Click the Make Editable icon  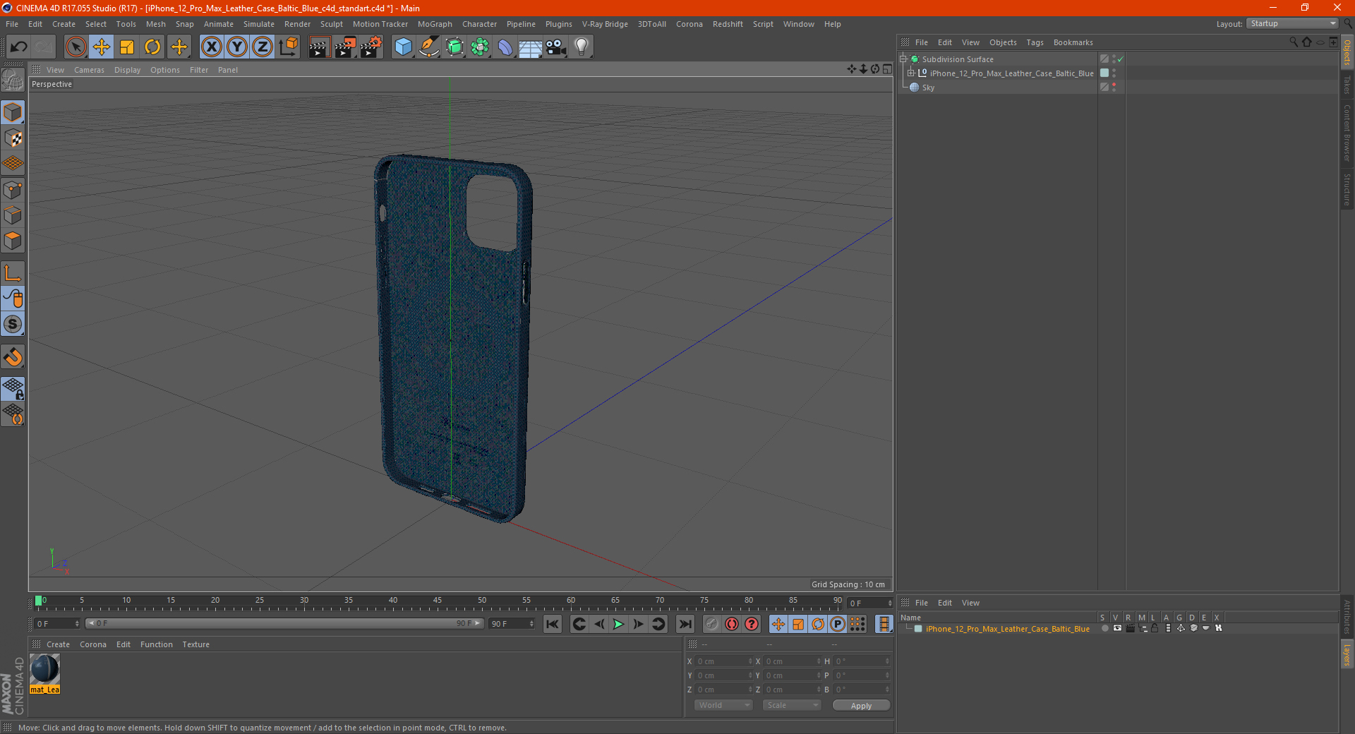coord(13,80)
